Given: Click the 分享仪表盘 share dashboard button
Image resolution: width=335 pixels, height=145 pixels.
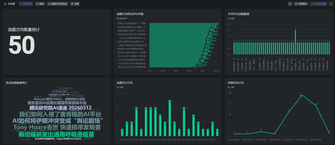Looking at the screenshot, I should (319, 4).
